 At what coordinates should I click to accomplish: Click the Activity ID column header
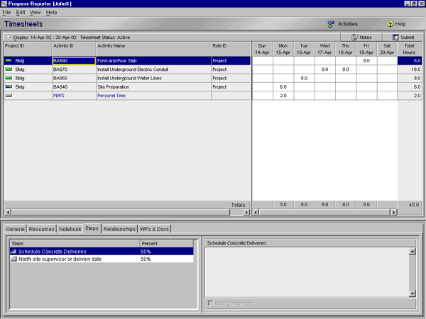click(74, 49)
